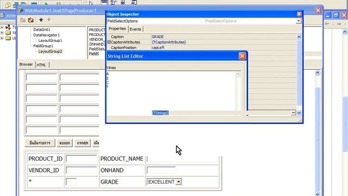Viewport: 348px width, 196px height.
Task: Select VENDOR_ entry in the fields list
Action: pyautogui.click(x=96, y=39)
